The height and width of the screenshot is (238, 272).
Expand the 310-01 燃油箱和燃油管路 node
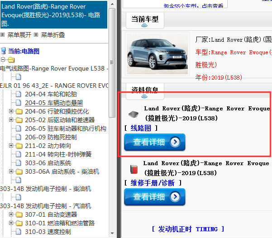[11, 223]
